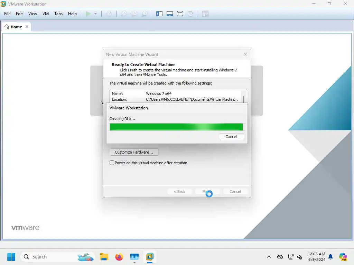Click the full screen mode icon

[x=180, y=14]
